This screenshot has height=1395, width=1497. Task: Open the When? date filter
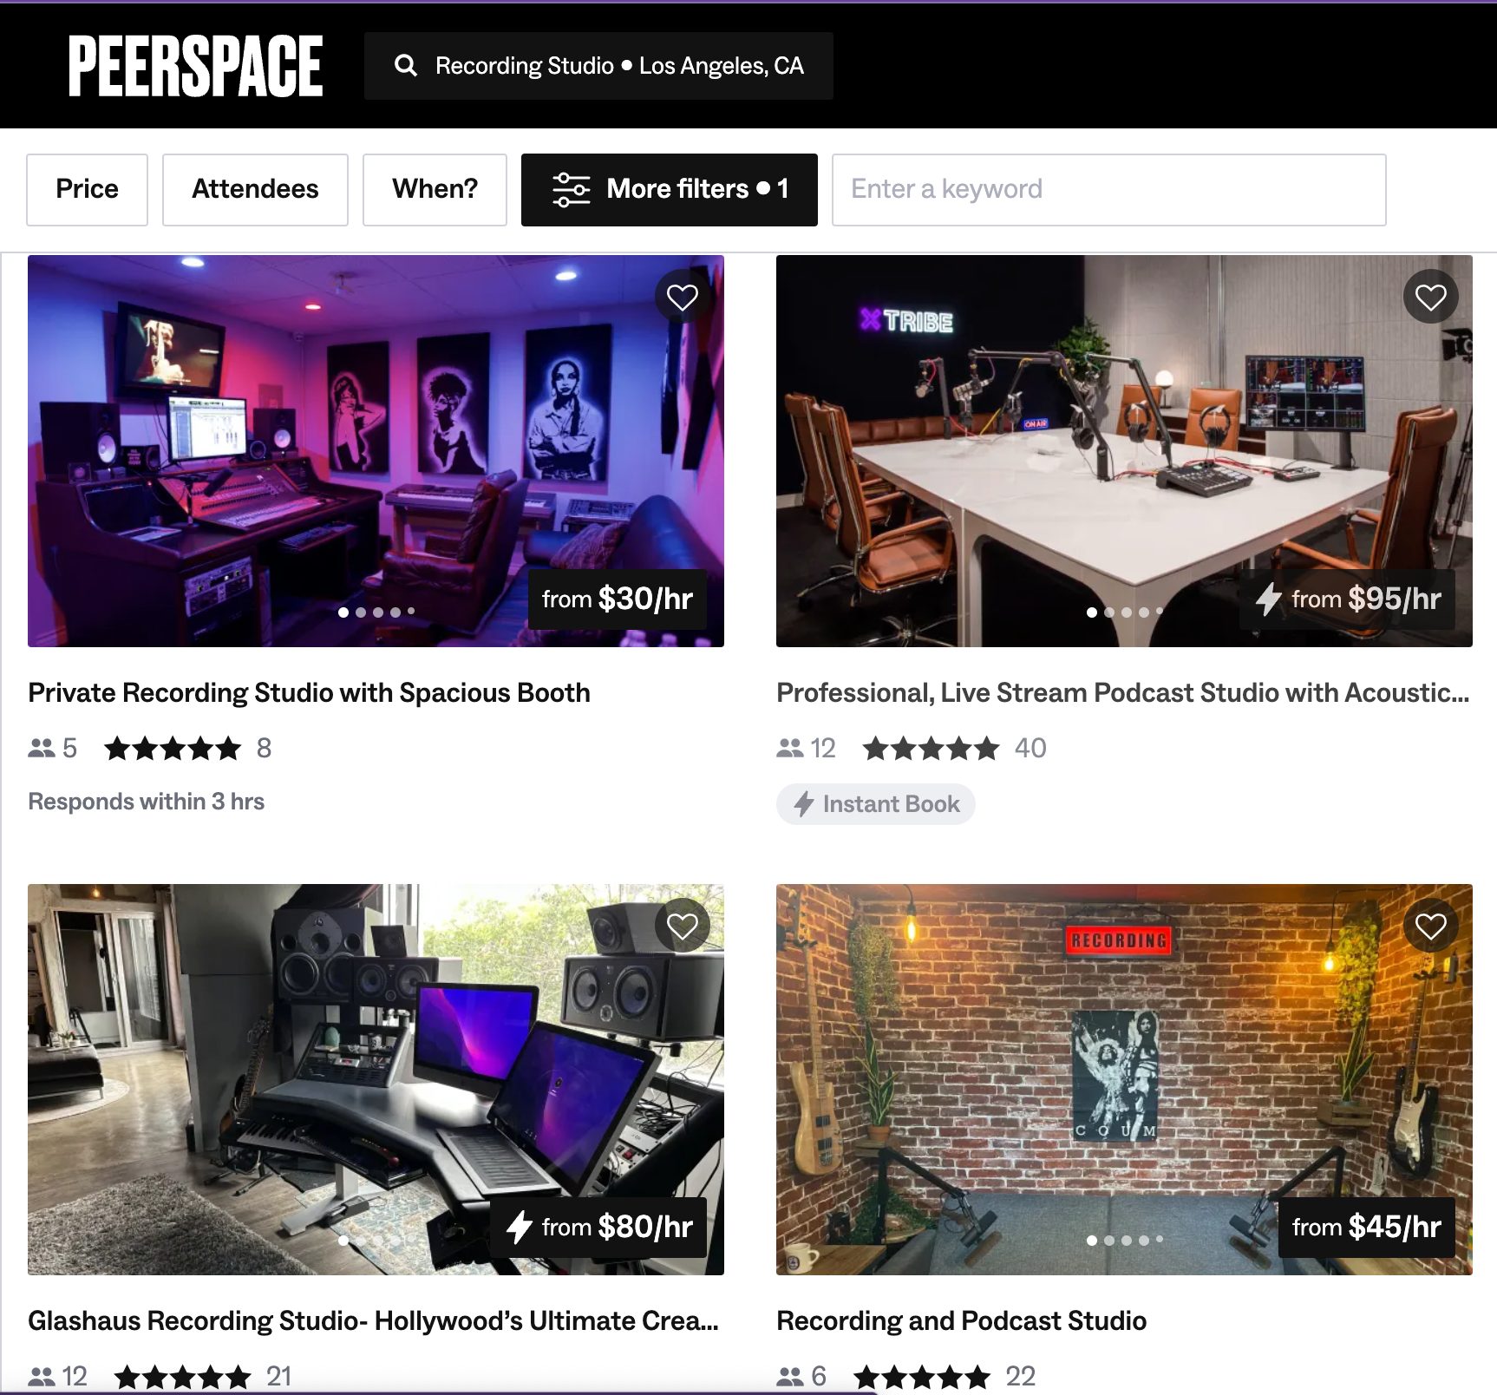tap(435, 189)
